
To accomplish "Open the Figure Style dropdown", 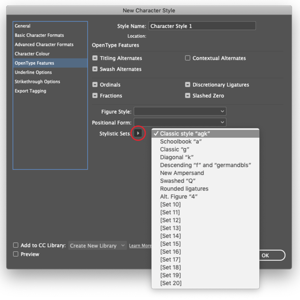I will point(180,112).
